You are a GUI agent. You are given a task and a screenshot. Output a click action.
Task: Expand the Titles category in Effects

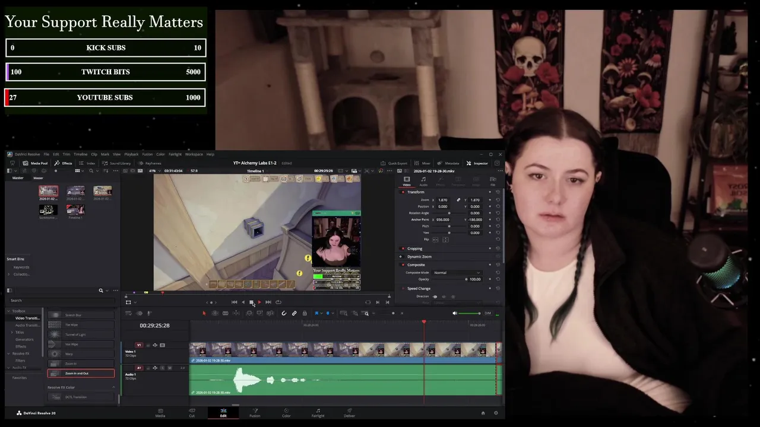12,332
